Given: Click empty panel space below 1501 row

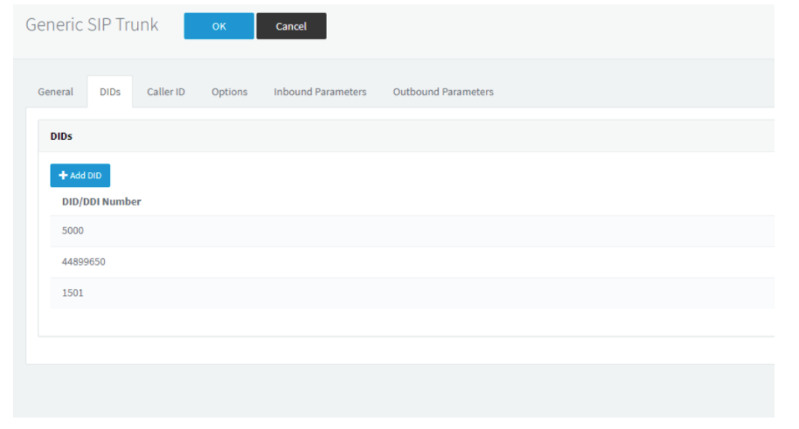Looking at the screenshot, I should pos(406,322).
